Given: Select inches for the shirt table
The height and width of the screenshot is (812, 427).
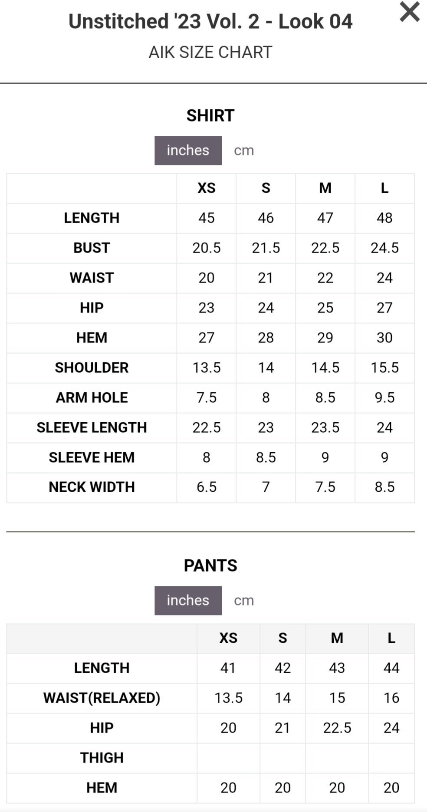Looking at the screenshot, I should point(188,150).
